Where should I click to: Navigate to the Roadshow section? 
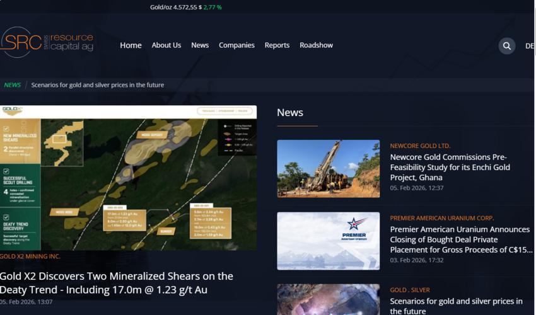point(316,45)
